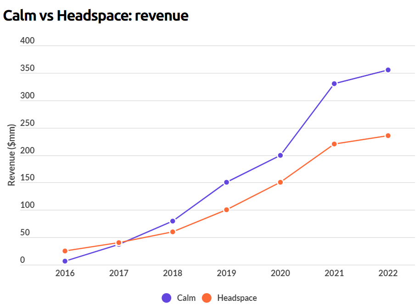Click Headspace's 2021 data point
This screenshot has height=305, width=420.
click(334, 144)
